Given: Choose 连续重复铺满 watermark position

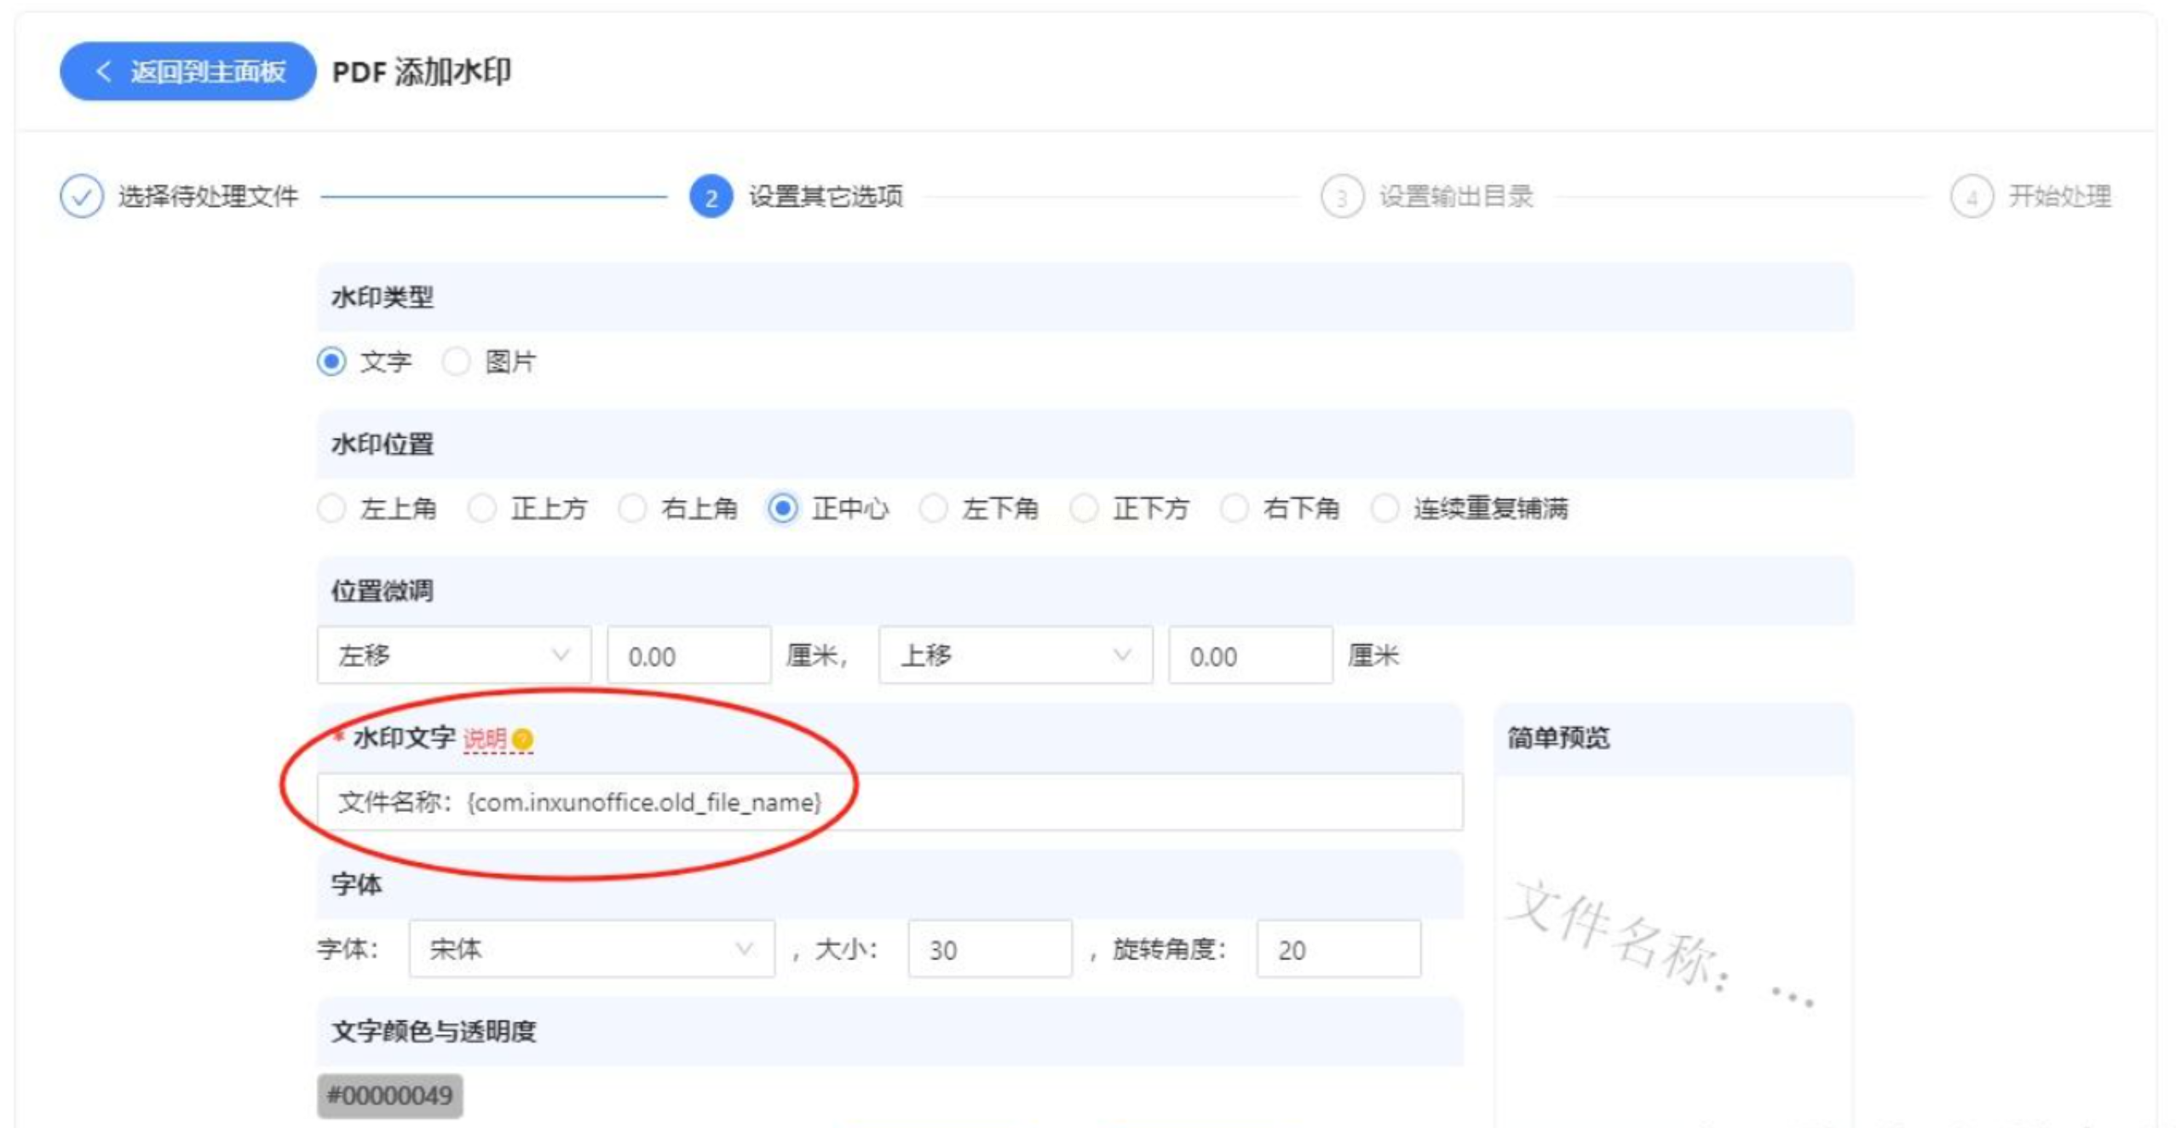Looking at the screenshot, I should point(1384,509).
